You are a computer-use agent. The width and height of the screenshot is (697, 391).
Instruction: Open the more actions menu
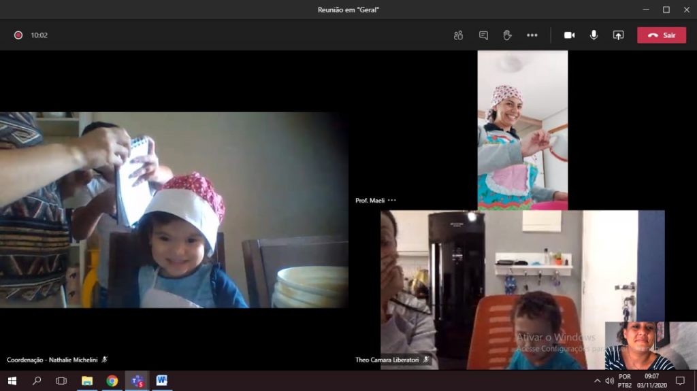(532, 35)
